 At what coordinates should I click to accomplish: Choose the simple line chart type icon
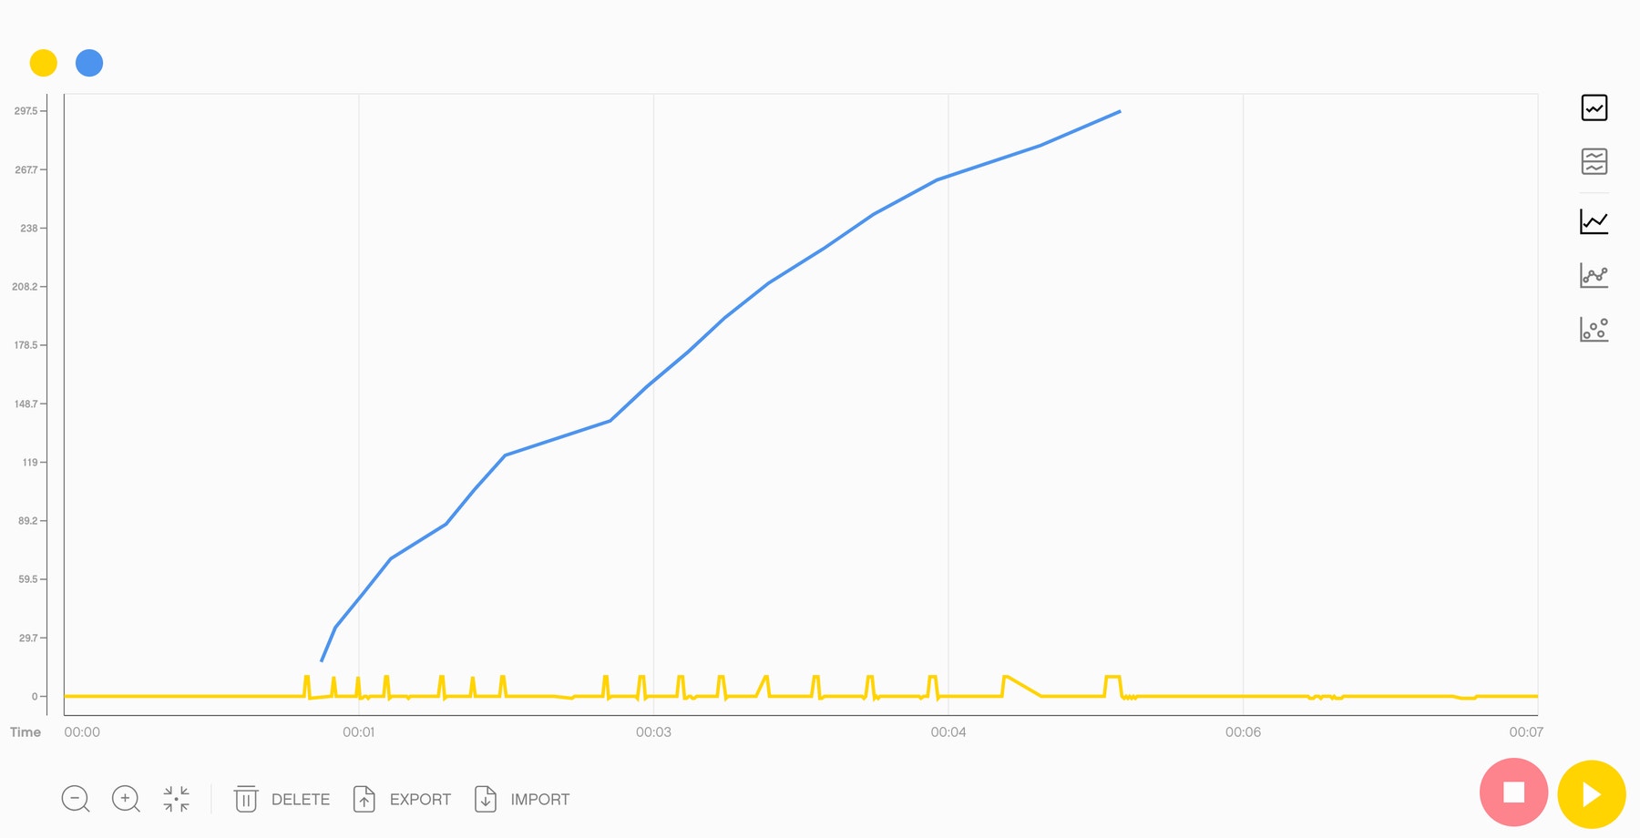coord(1594,220)
